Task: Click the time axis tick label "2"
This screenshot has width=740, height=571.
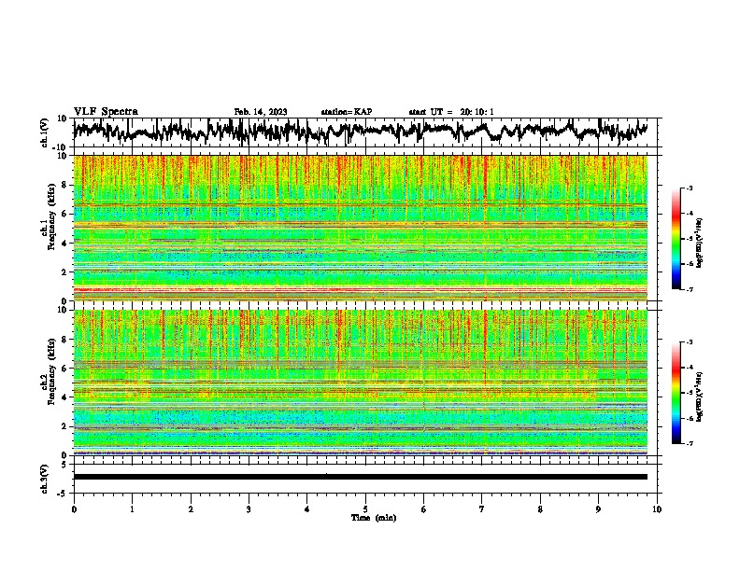Action: 191,509
